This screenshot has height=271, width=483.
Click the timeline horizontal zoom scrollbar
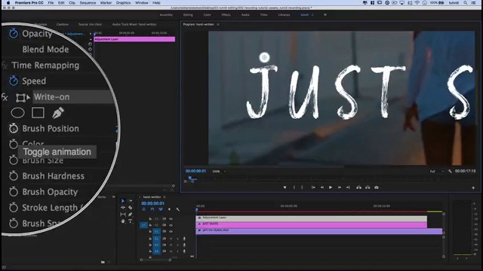tap(155, 260)
